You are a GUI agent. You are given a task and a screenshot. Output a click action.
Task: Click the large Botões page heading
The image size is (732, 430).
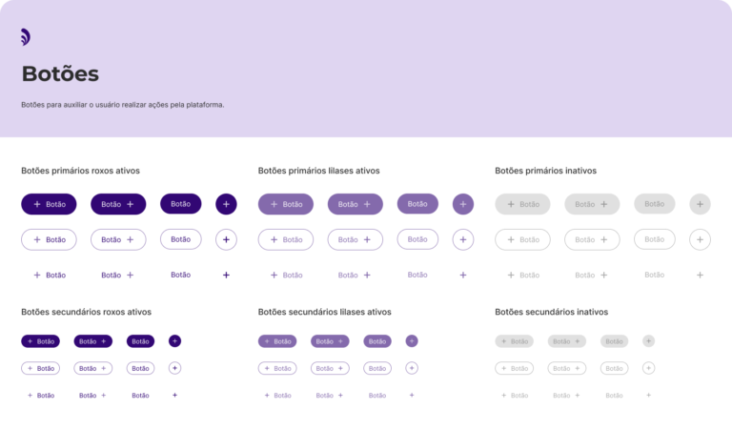click(x=60, y=73)
